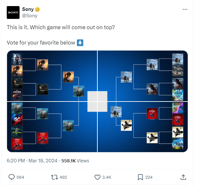Screen dimensions: 197x187
Task: Click the 564 replies count
Action: click(20, 177)
